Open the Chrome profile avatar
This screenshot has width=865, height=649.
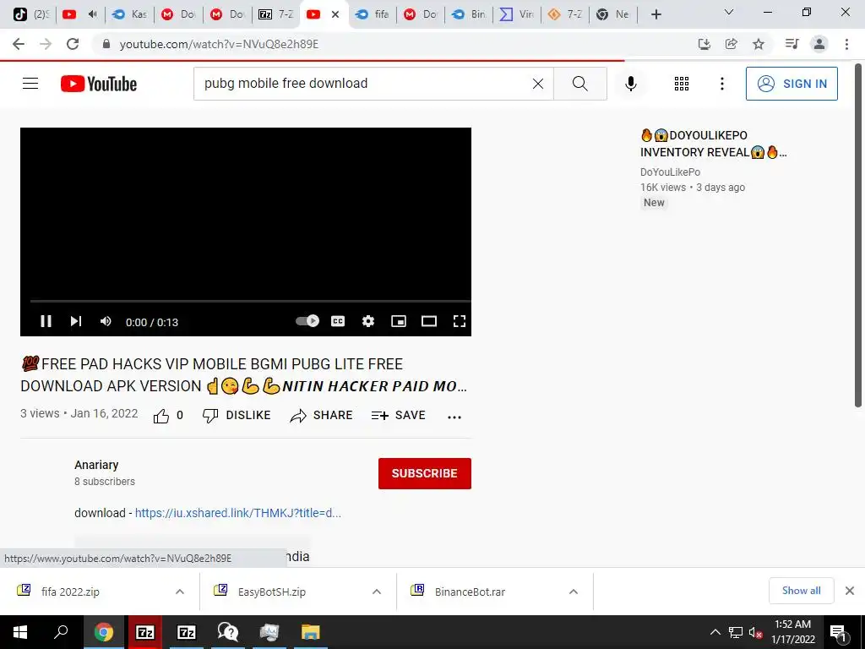[819, 44]
